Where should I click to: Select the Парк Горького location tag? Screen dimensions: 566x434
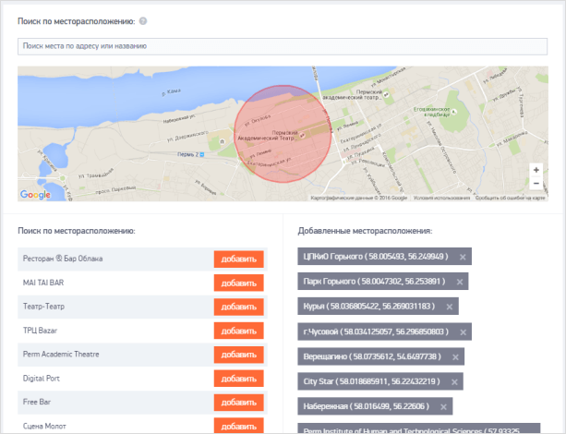pyautogui.click(x=383, y=282)
